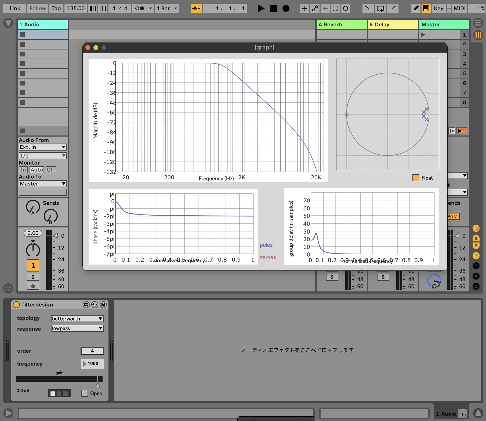
Task: Select the A Reverb return track header
Action: (x=341, y=24)
